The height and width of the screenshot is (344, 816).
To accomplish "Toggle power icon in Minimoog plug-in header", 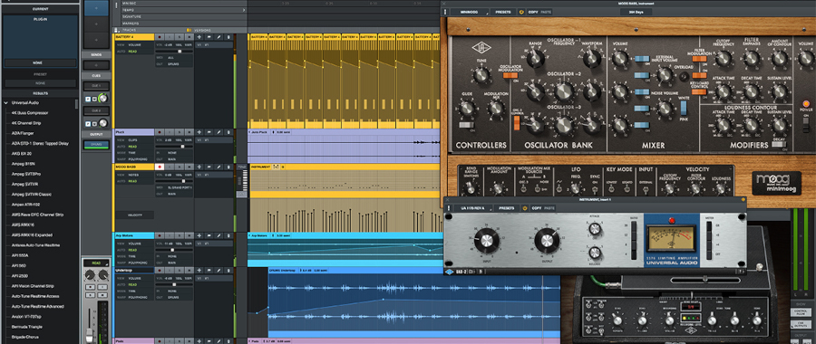I will coord(521,12).
